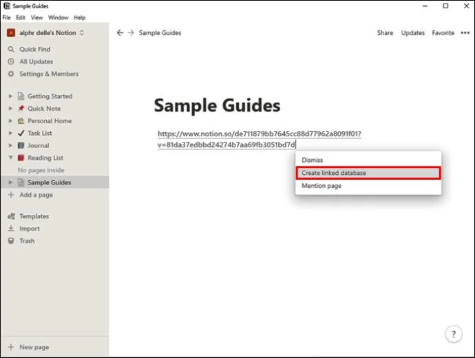Click the pasted notion.so URL link

[x=260, y=139]
